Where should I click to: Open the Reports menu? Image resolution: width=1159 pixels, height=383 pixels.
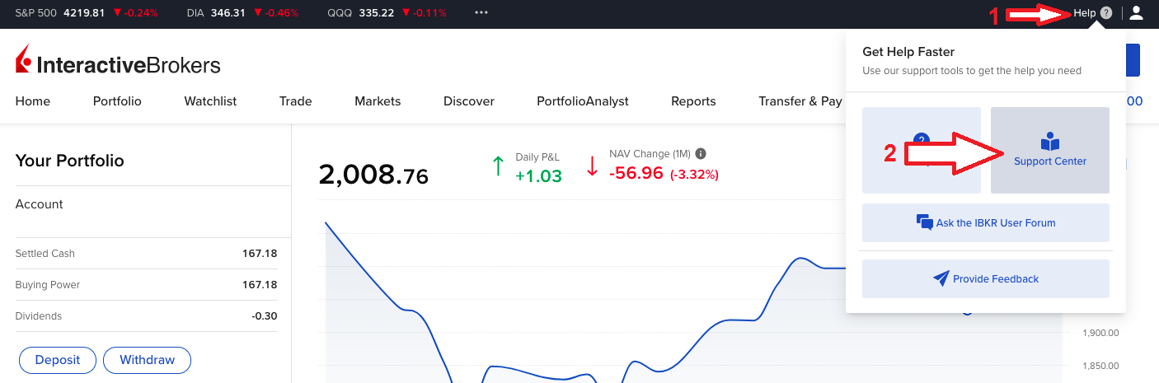[x=693, y=101]
